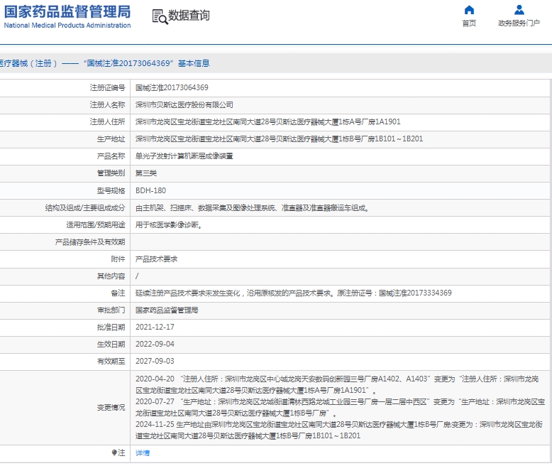Click the 数据查询 heading text
The height and width of the screenshot is (466, 552).
tap(189, 16)
